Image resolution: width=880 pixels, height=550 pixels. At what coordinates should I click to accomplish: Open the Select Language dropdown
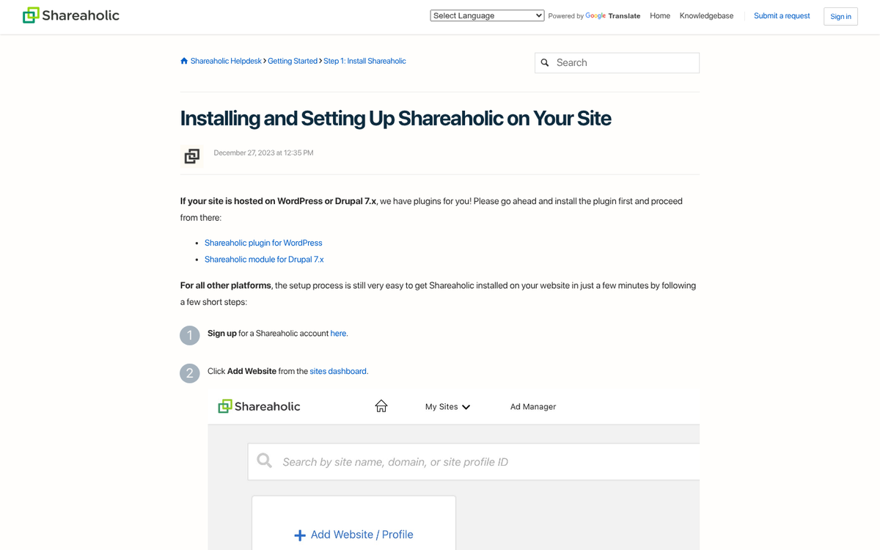(x=486, y=15)
